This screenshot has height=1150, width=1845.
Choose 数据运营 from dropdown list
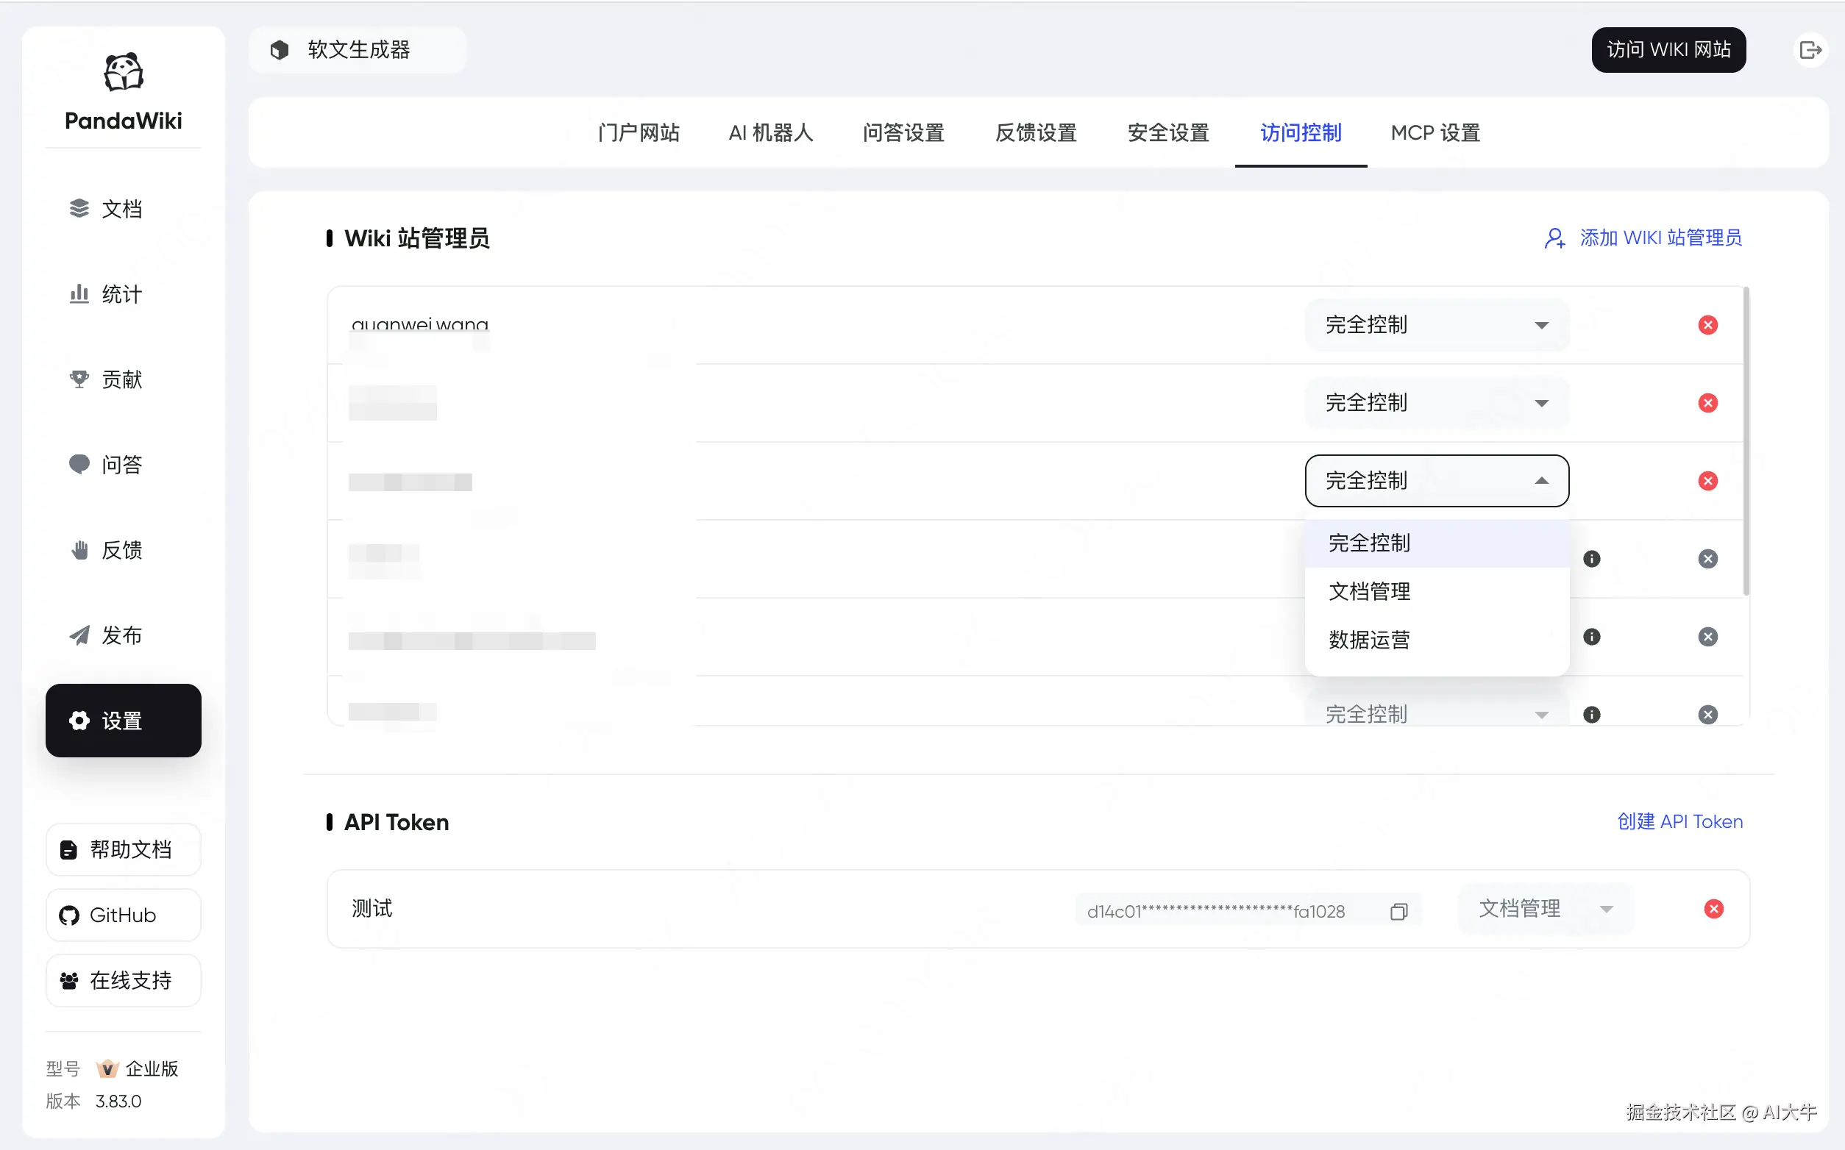click(x=1370, y=640)
